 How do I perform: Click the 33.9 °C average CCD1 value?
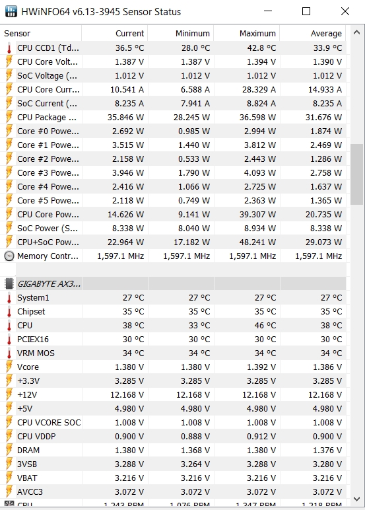(327, 48)
